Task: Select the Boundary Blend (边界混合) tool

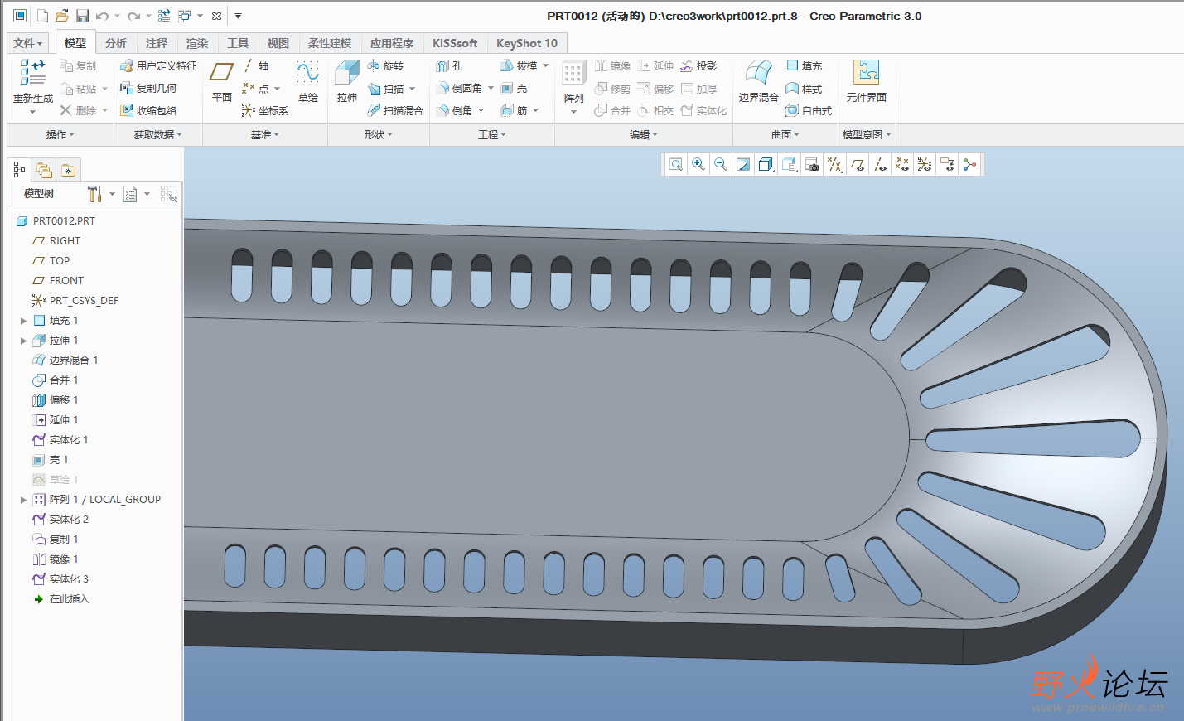Action: 758,82
